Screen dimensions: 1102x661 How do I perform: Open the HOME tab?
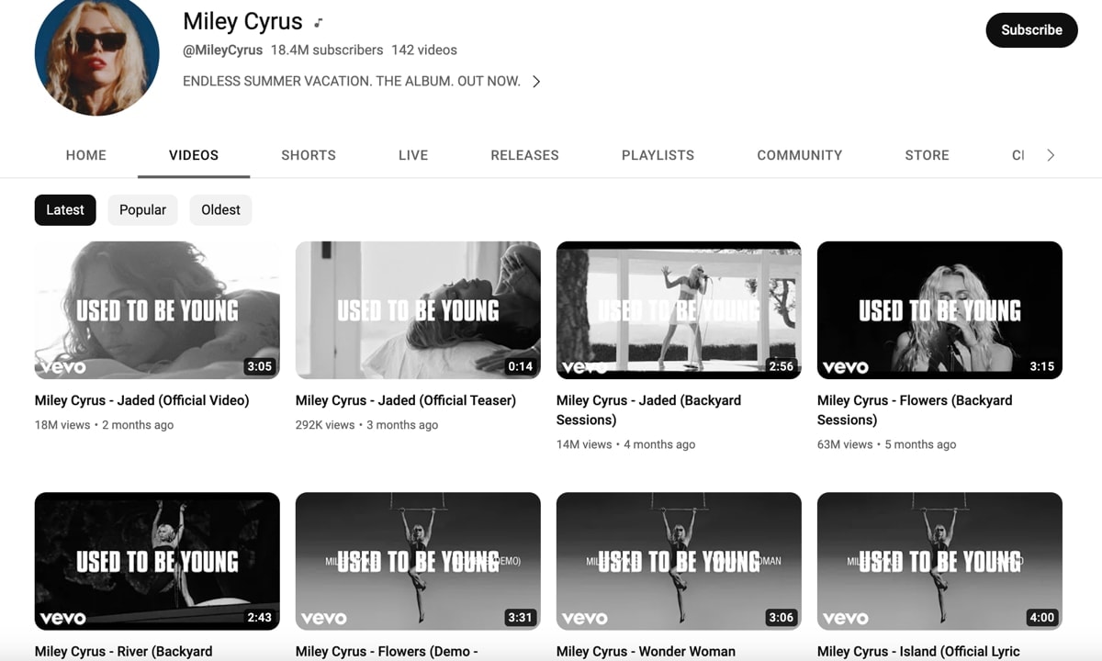pos(86,155)
